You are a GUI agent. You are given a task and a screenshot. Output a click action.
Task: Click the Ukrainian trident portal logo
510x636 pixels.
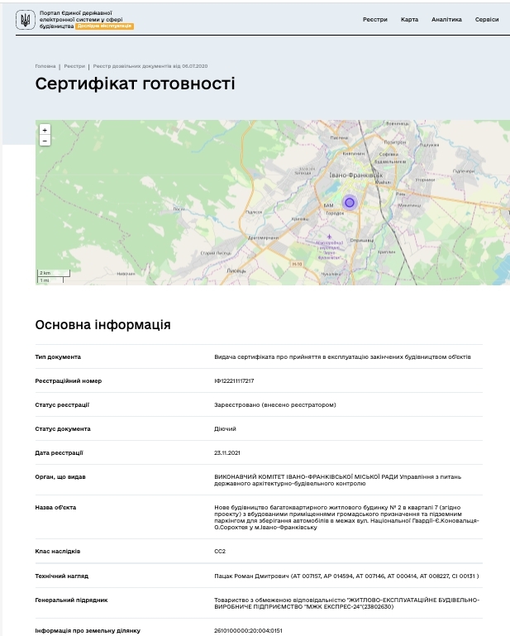(25, 20)
